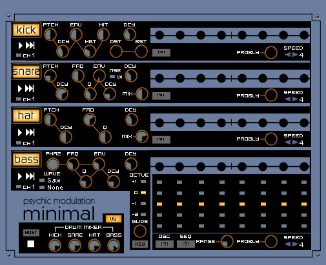Enable the +1 octave LED
This screenshot has height=265, width=326.
(x=143, y=182)
